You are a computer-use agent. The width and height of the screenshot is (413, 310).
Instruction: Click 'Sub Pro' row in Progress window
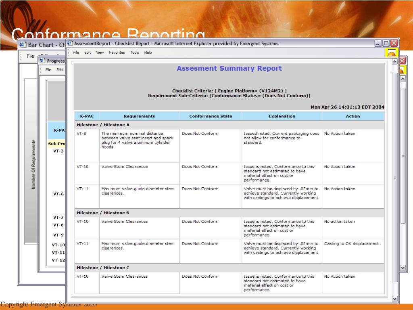pos(56,144)
